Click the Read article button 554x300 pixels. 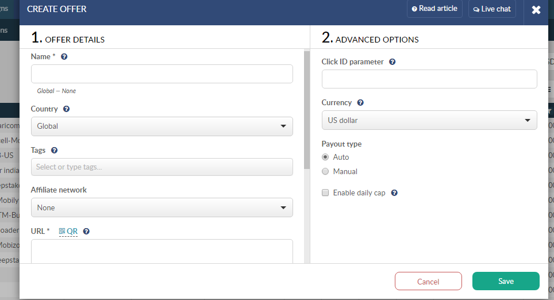point(434,9)
